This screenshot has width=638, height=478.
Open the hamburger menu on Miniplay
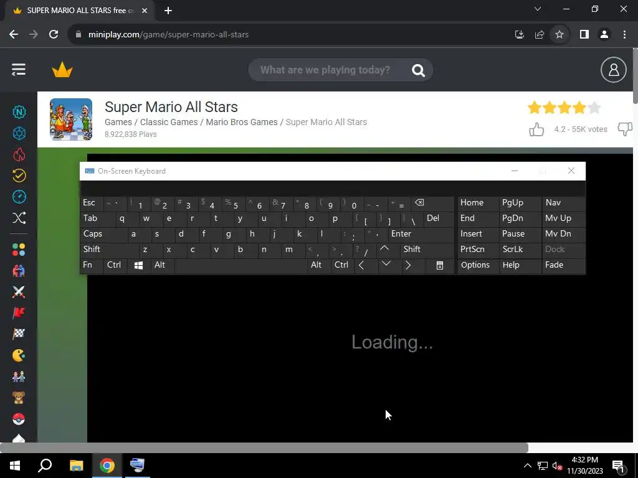point(19,70)
